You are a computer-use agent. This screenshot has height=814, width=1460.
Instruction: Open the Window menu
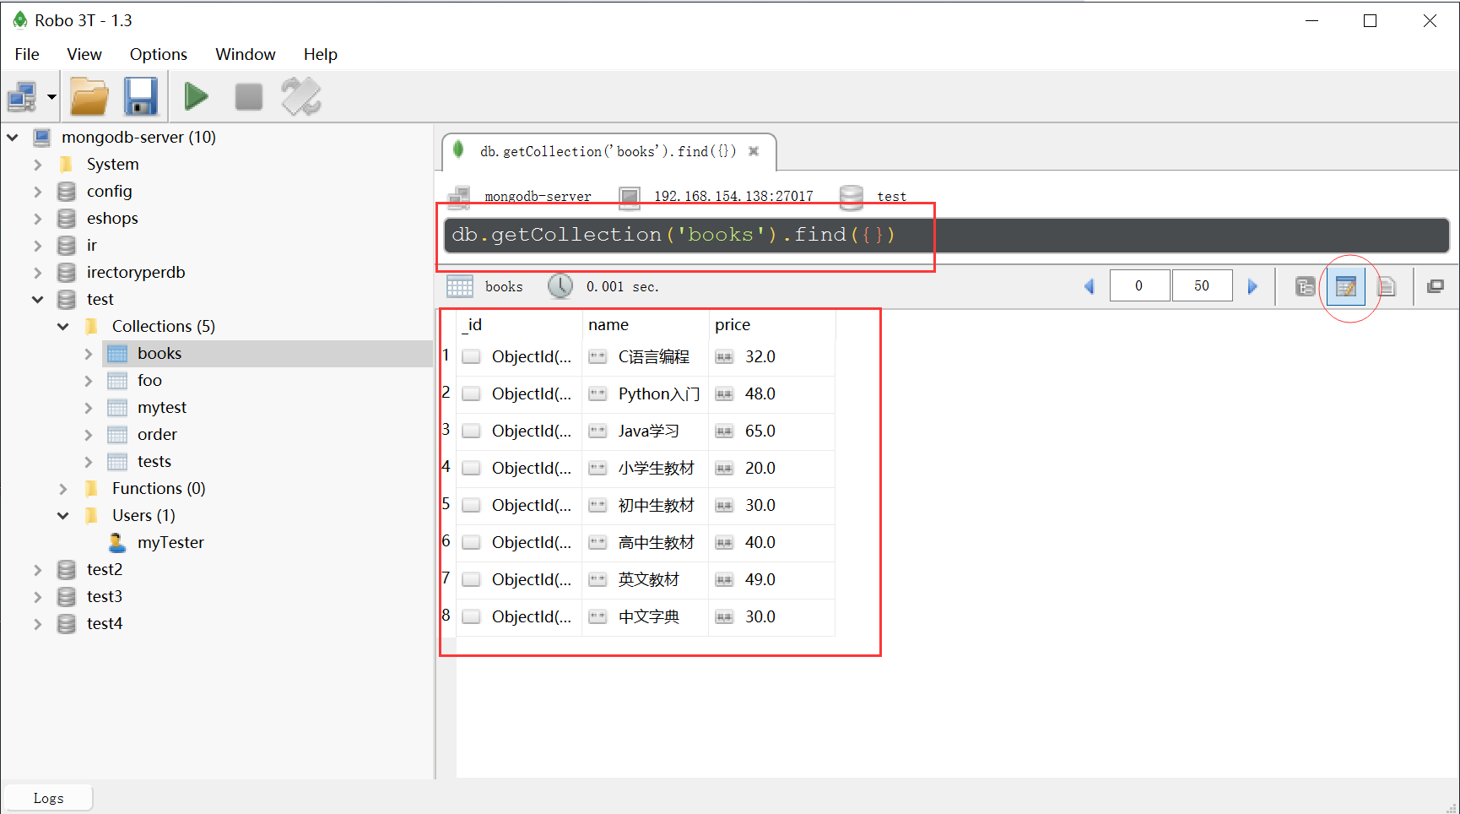point(246,54)
